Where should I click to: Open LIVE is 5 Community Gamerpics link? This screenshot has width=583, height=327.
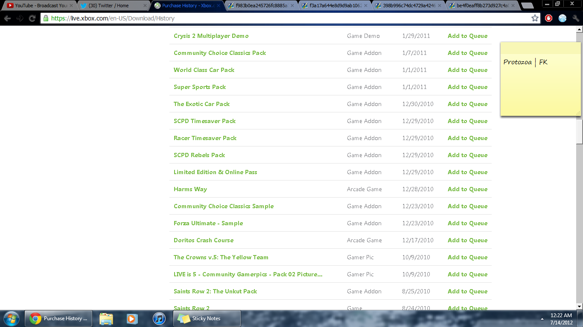pos(248,274)
